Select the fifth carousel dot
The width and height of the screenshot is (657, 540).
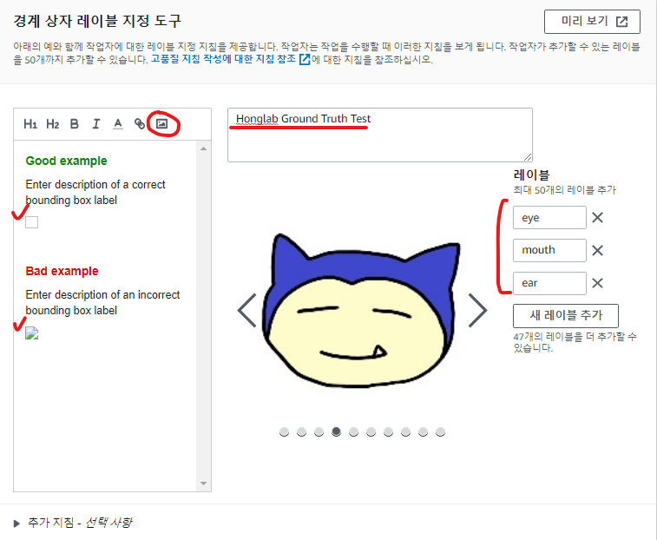[x=353, y=431]
